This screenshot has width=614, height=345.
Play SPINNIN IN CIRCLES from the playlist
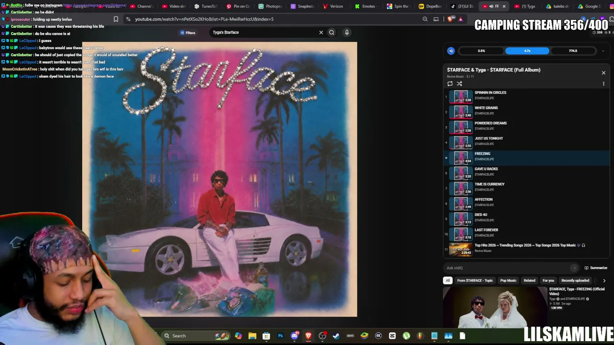coord(527,96)
